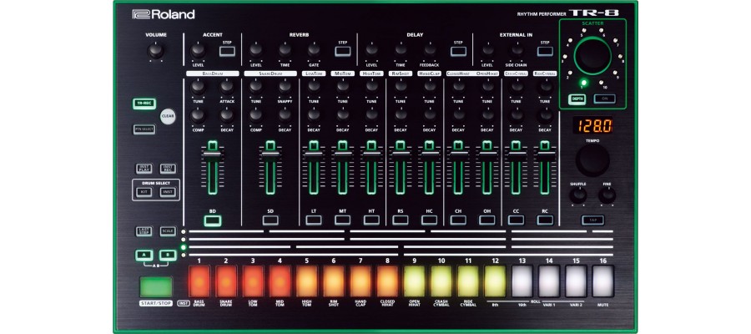The width and height of the screenshot is (751, 334).
Task: Adjust the DELAY TIME knob
Action: tap(401, 50)
